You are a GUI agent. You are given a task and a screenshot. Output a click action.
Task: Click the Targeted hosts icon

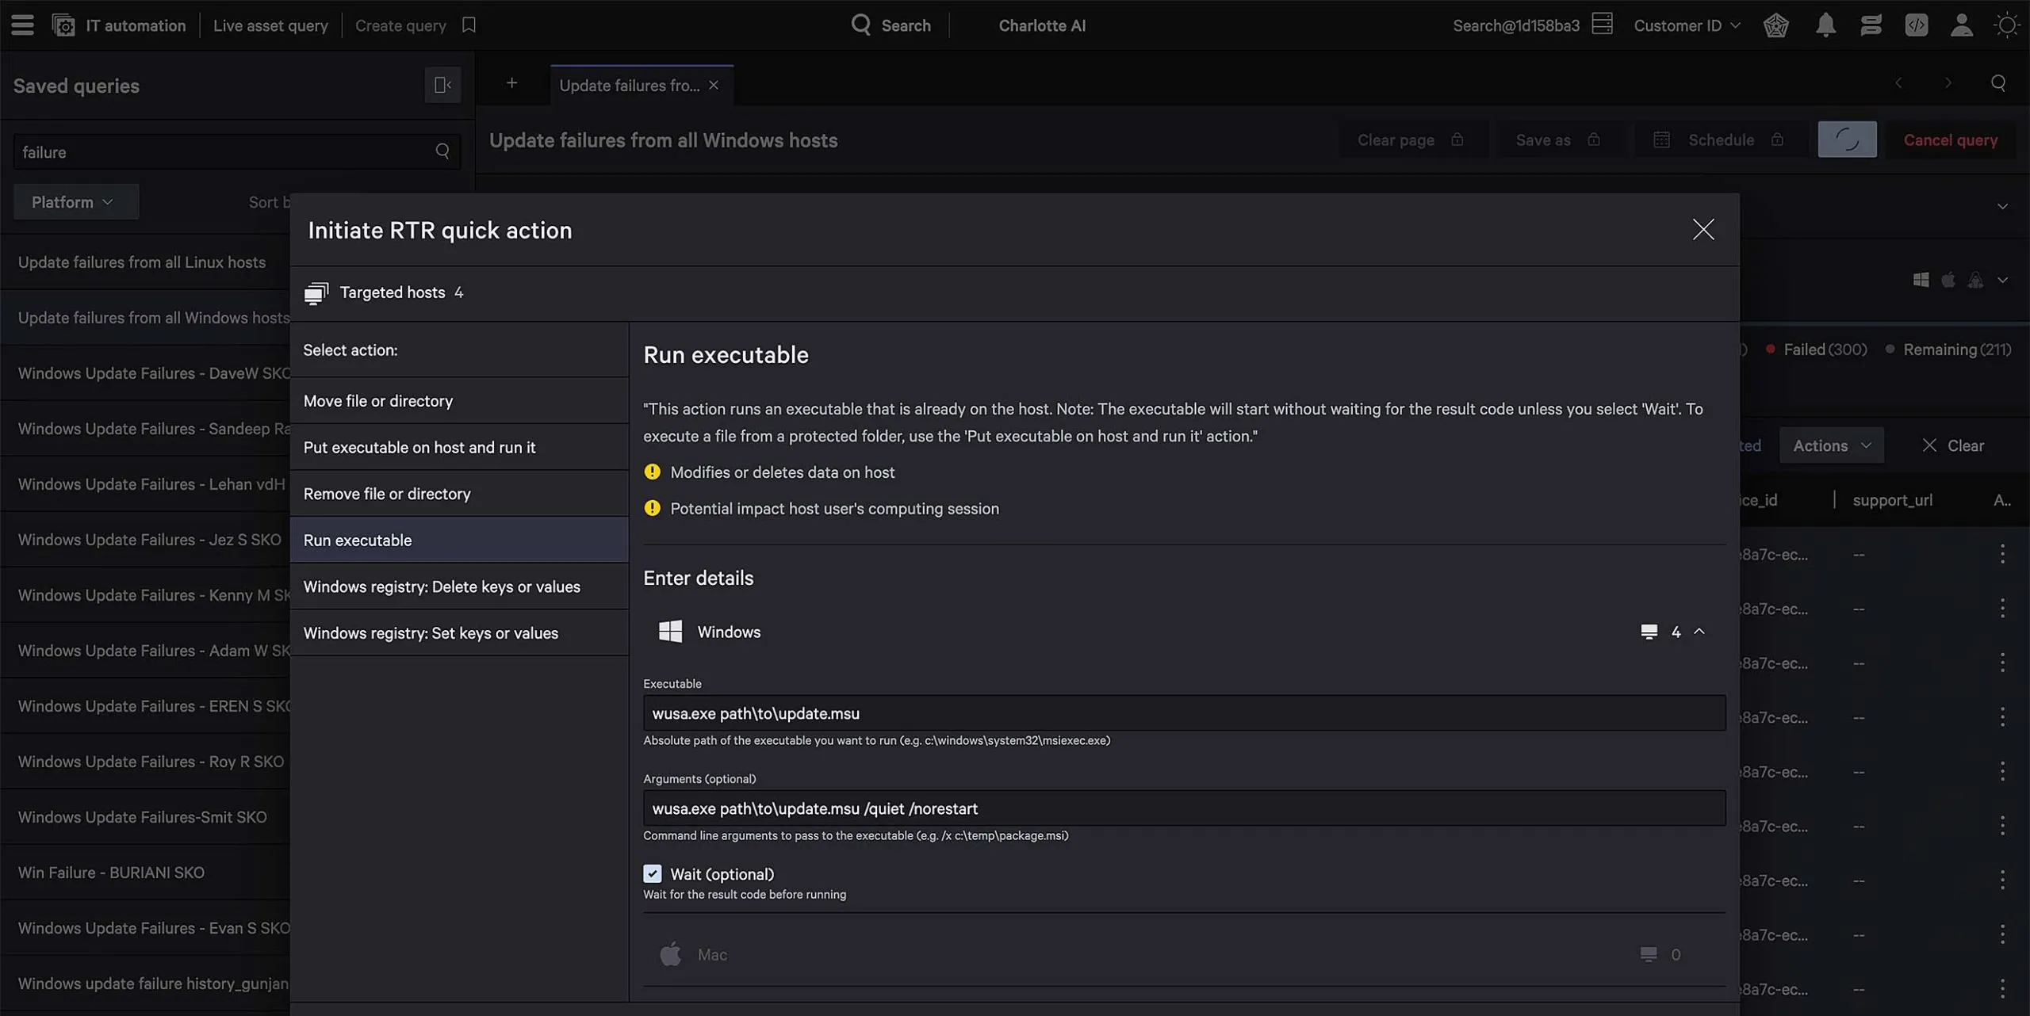point(316,292)
